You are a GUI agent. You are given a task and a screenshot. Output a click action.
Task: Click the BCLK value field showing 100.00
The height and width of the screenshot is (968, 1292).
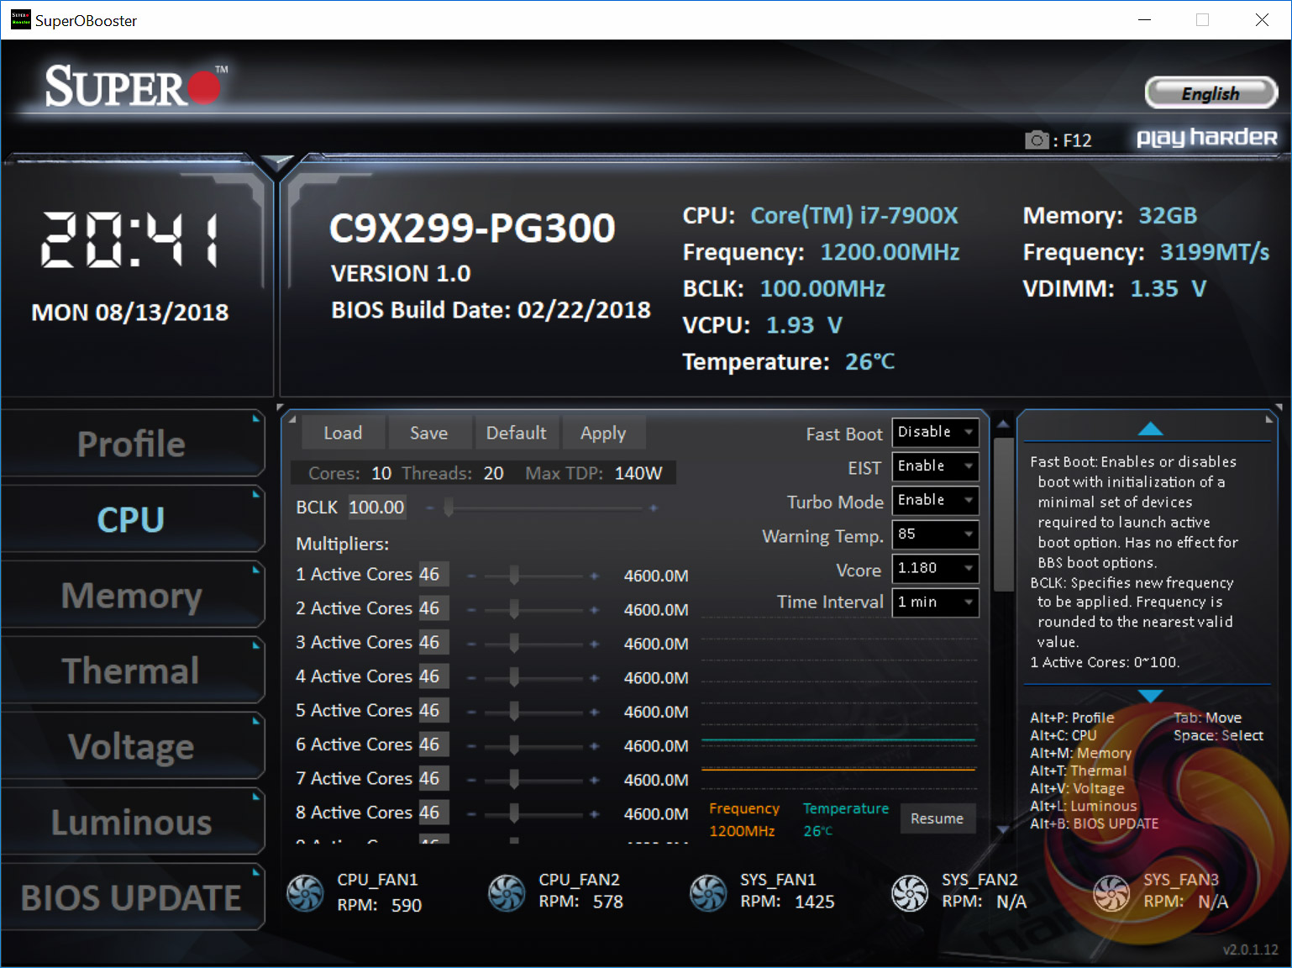tap(376, 508)
